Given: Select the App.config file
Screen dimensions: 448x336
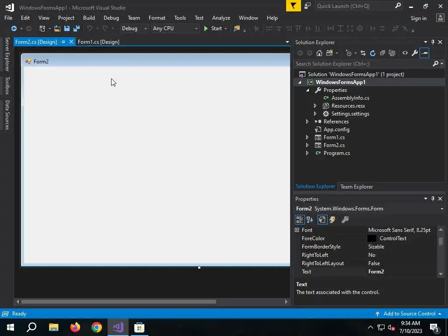Looking at the screenshot, I should coord(336,129).
